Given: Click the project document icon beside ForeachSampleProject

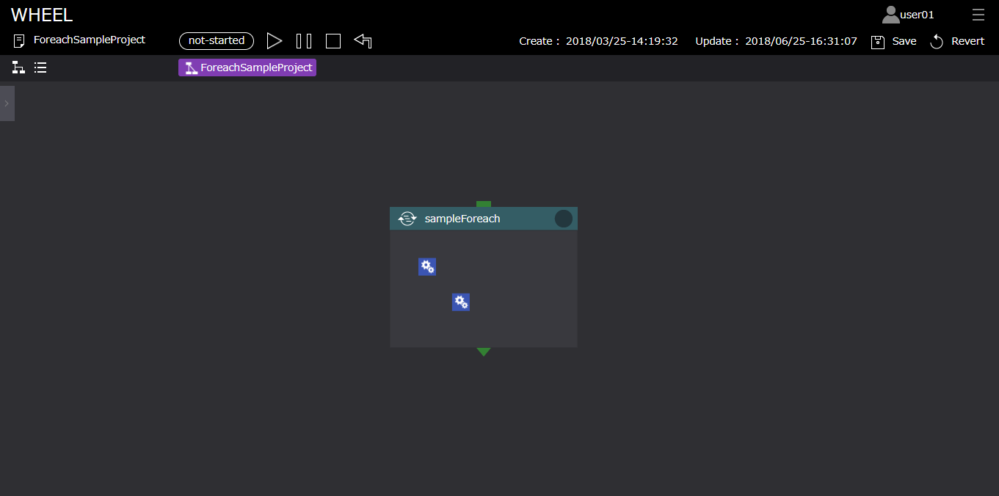Looking at the screenshot, I should [19, 41].
